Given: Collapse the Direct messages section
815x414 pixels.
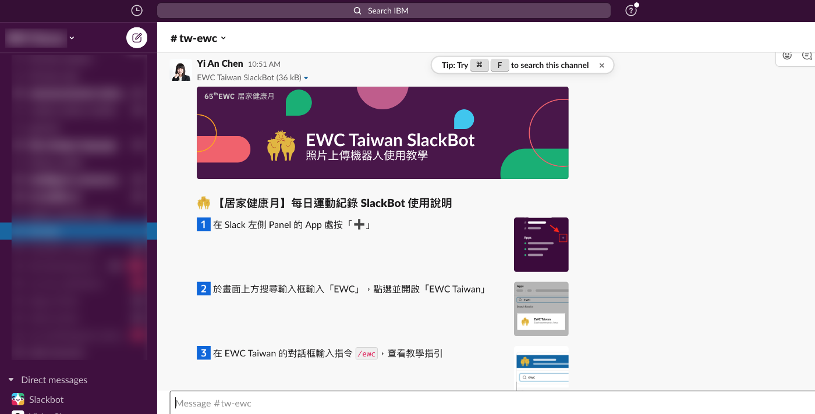Looking at the screenshot, I should pos(11,380).
